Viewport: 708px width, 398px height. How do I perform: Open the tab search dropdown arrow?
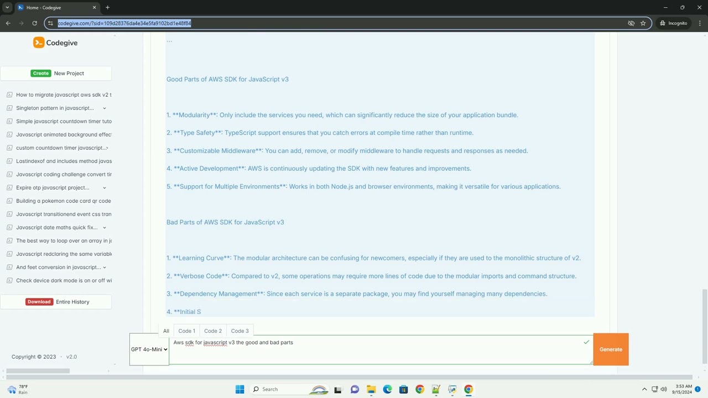pos(7,7)
